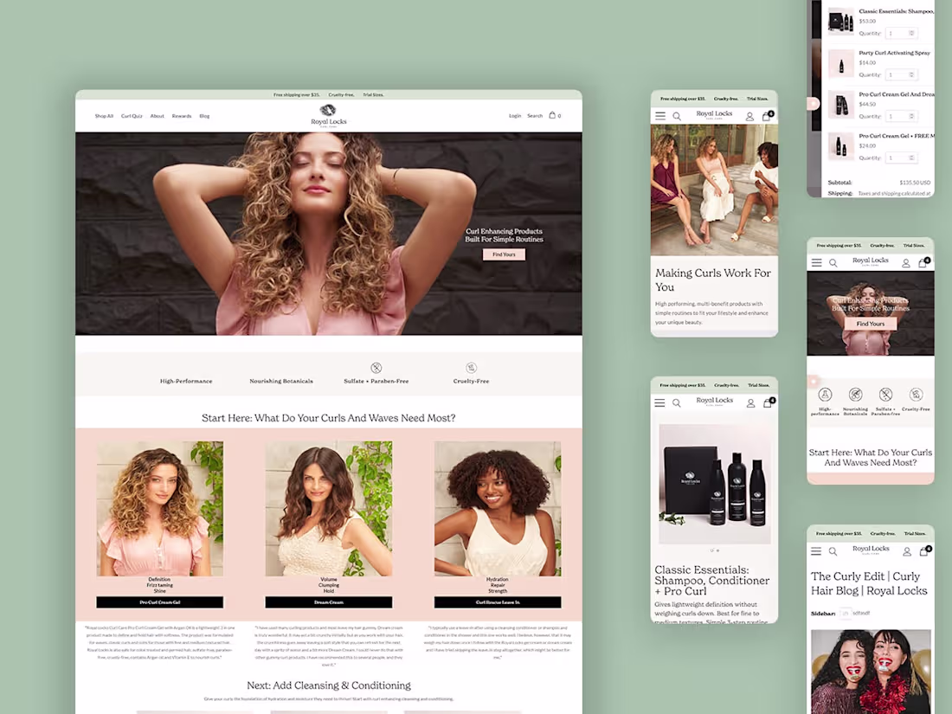The width and height of the screenshot is (952, 714).
Task: Open Search from the desktop header
Action: click(535, 115)
